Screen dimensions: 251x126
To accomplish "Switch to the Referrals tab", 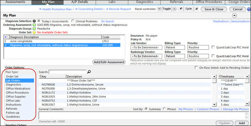I will (x=177, y=2).
